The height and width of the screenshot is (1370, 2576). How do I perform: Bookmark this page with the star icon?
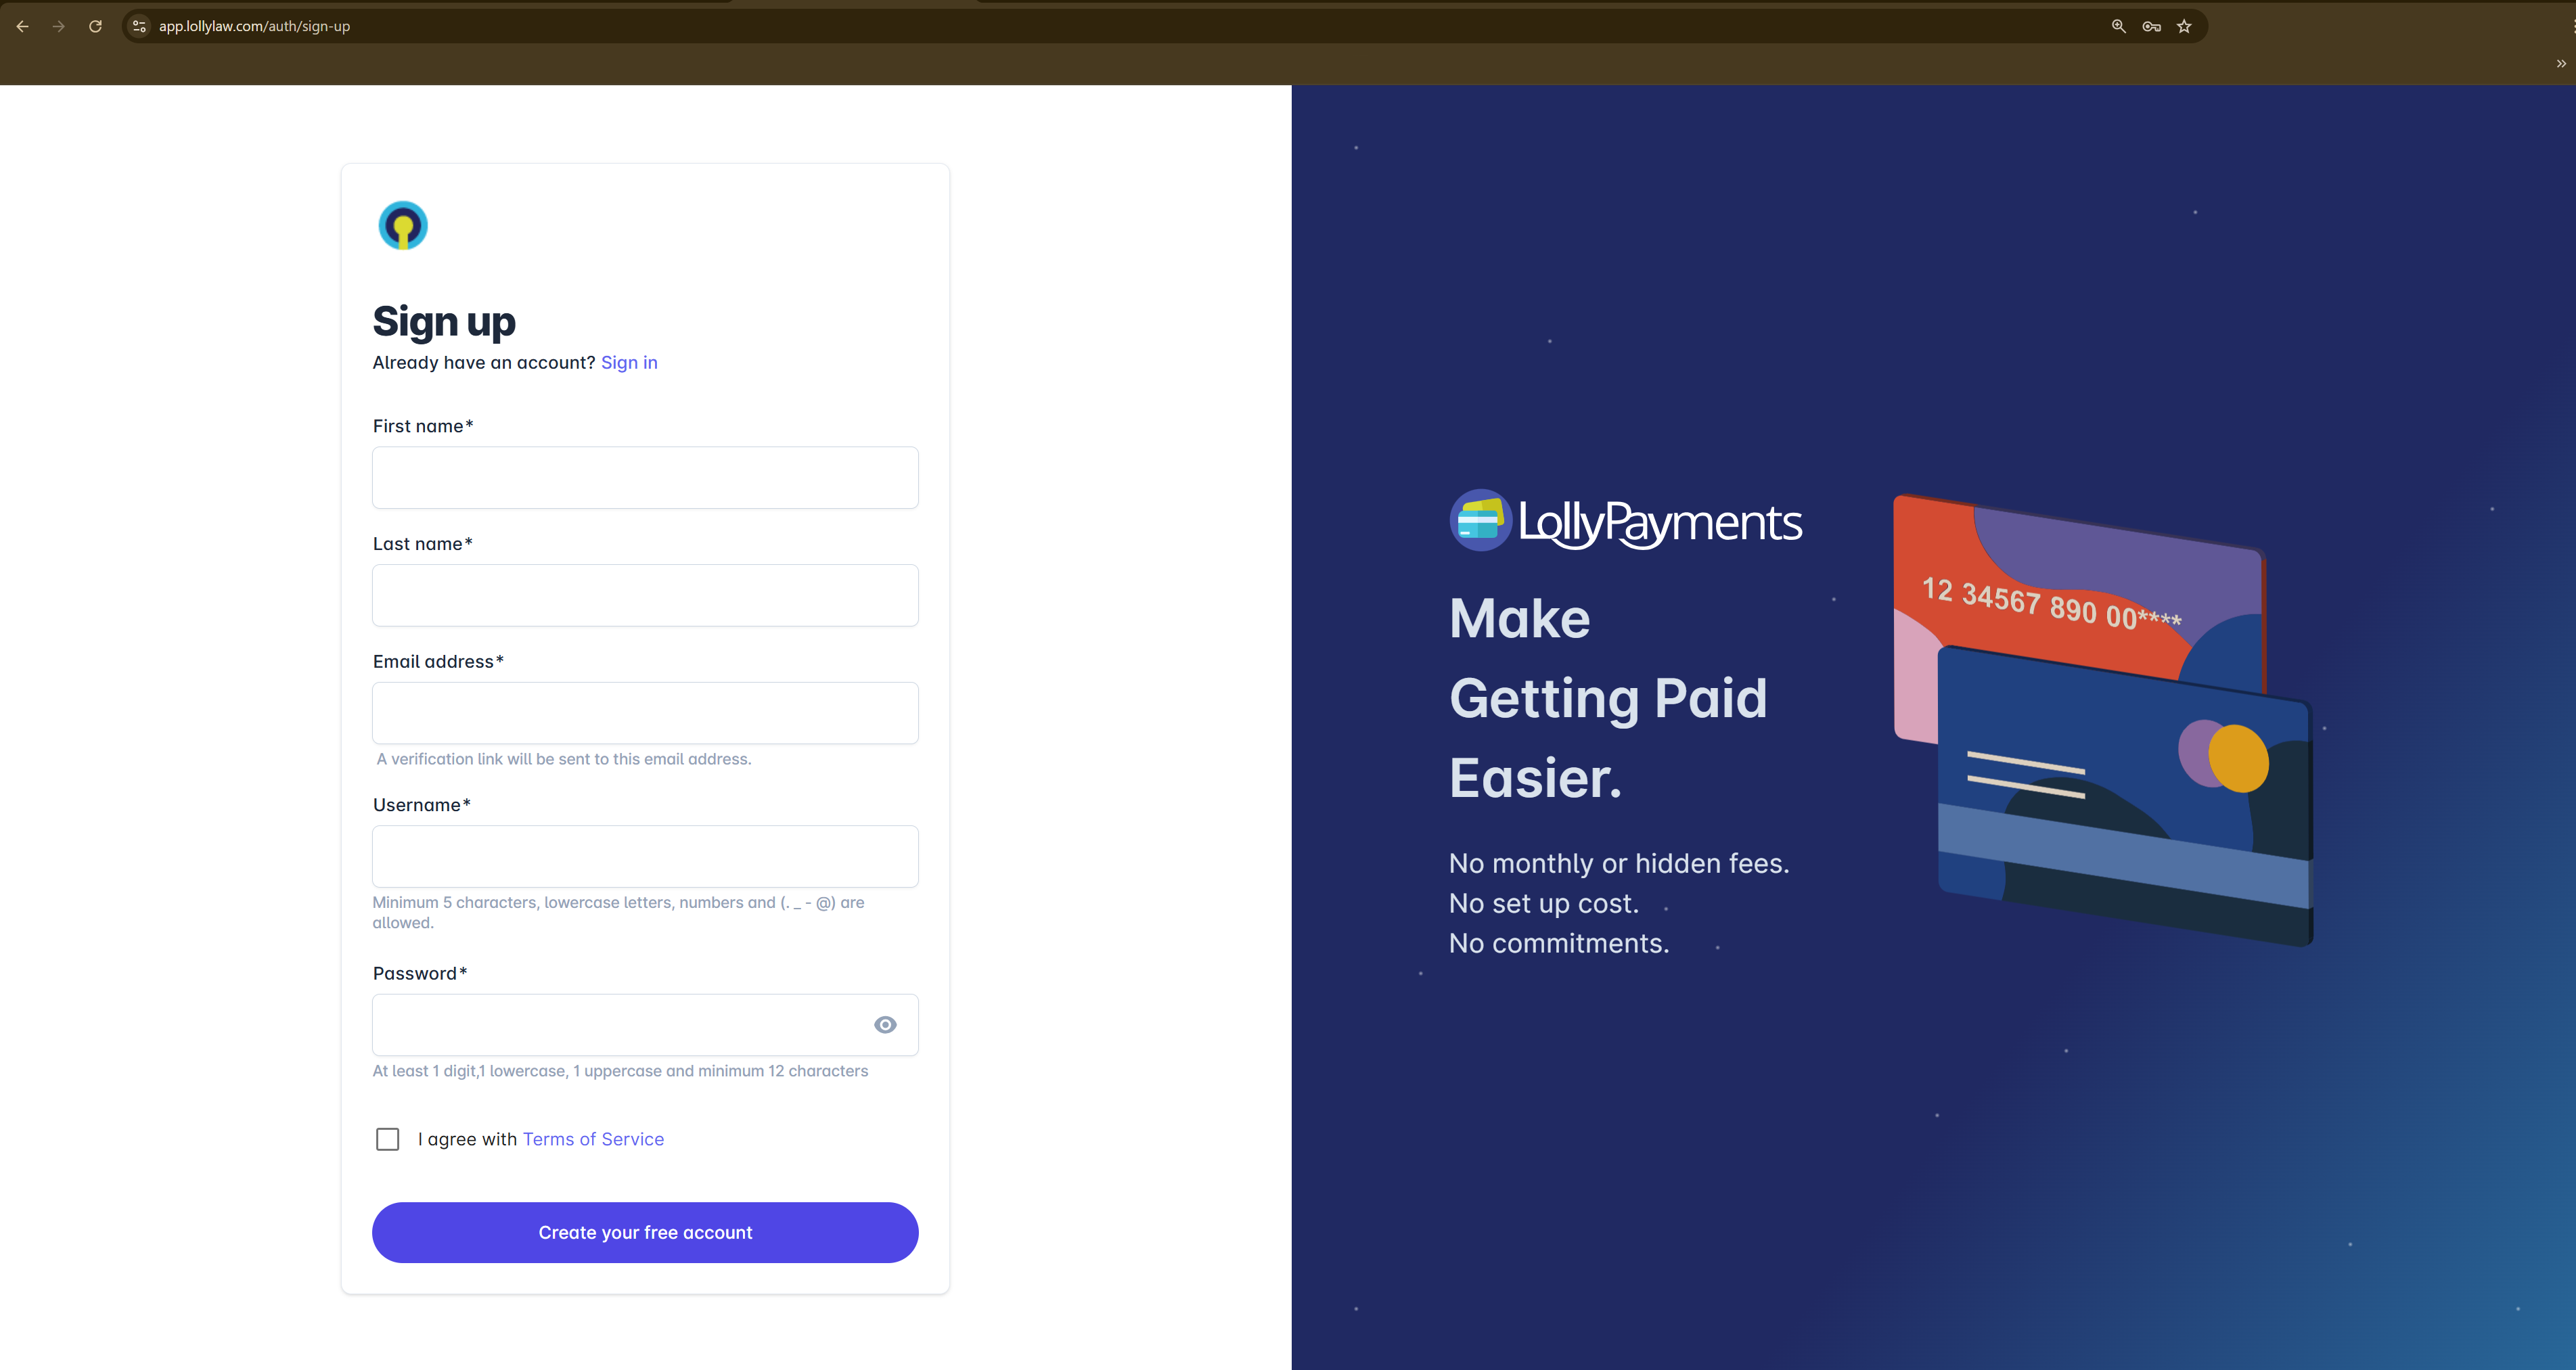pyautogui.click(x=2185, y=26)
